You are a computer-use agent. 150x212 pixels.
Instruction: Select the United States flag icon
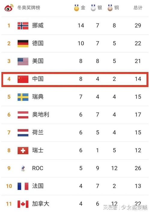click(23, 61)
